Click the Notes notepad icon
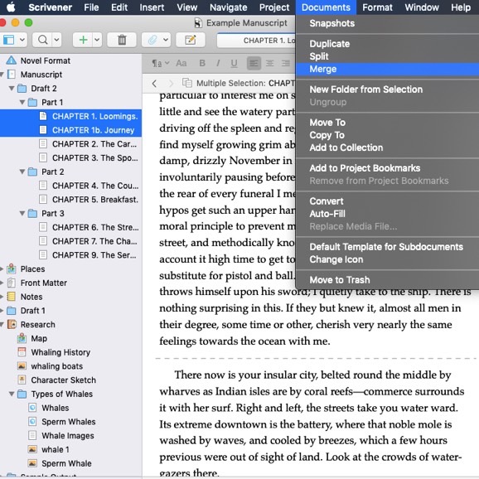The width and height of the screenshot is (479, 479). tap(12, 297)
